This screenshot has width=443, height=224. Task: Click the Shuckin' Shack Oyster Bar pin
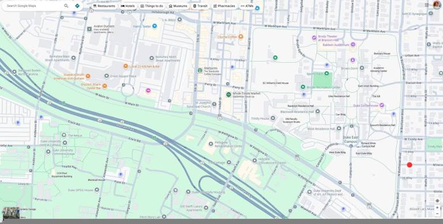tap(104, 86)
